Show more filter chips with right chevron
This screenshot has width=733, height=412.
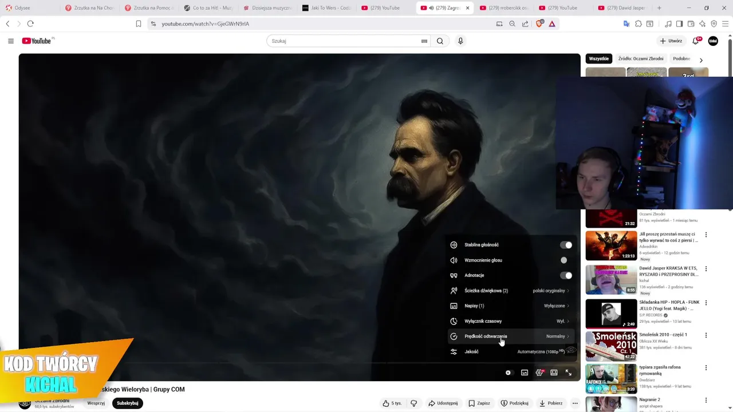(x=701, y=60)
